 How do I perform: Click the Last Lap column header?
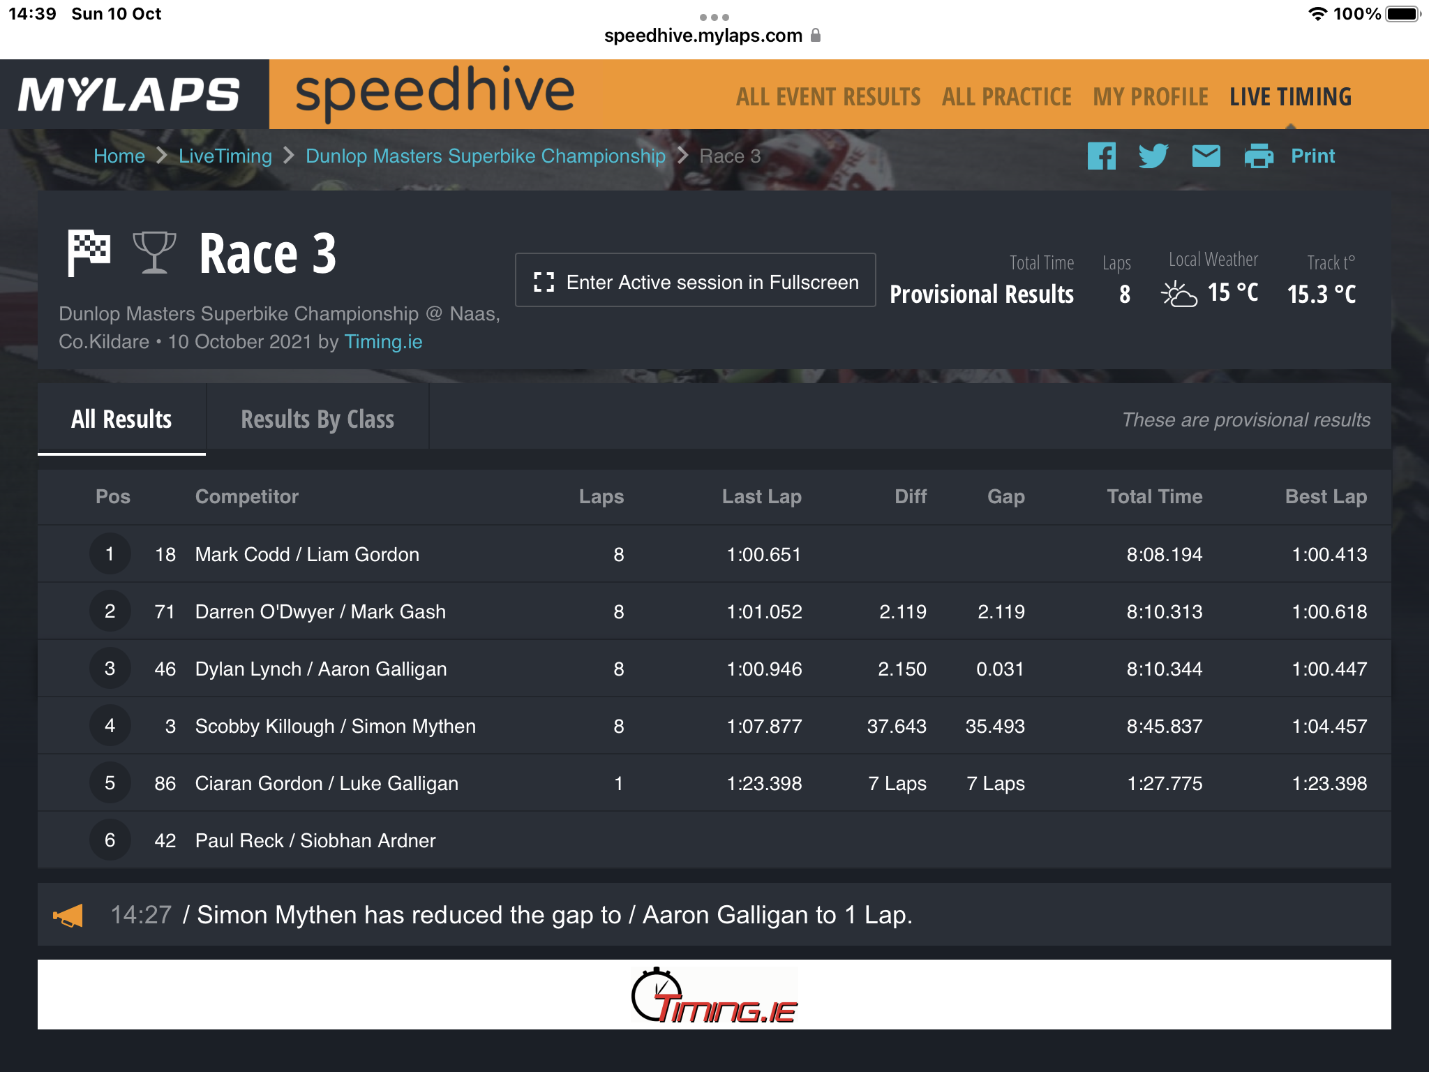coord(762,497)
